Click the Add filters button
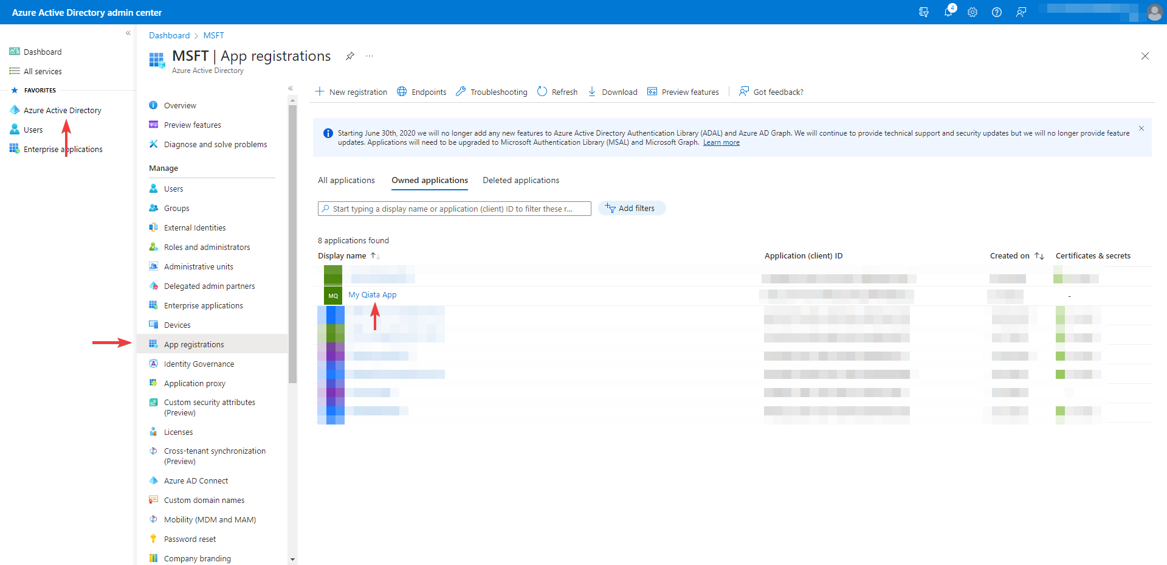1167x565 pixels. [632, 209]
